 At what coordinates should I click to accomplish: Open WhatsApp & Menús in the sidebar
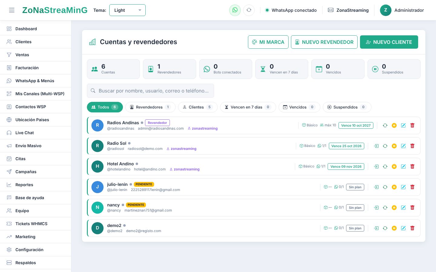point(36,81)
